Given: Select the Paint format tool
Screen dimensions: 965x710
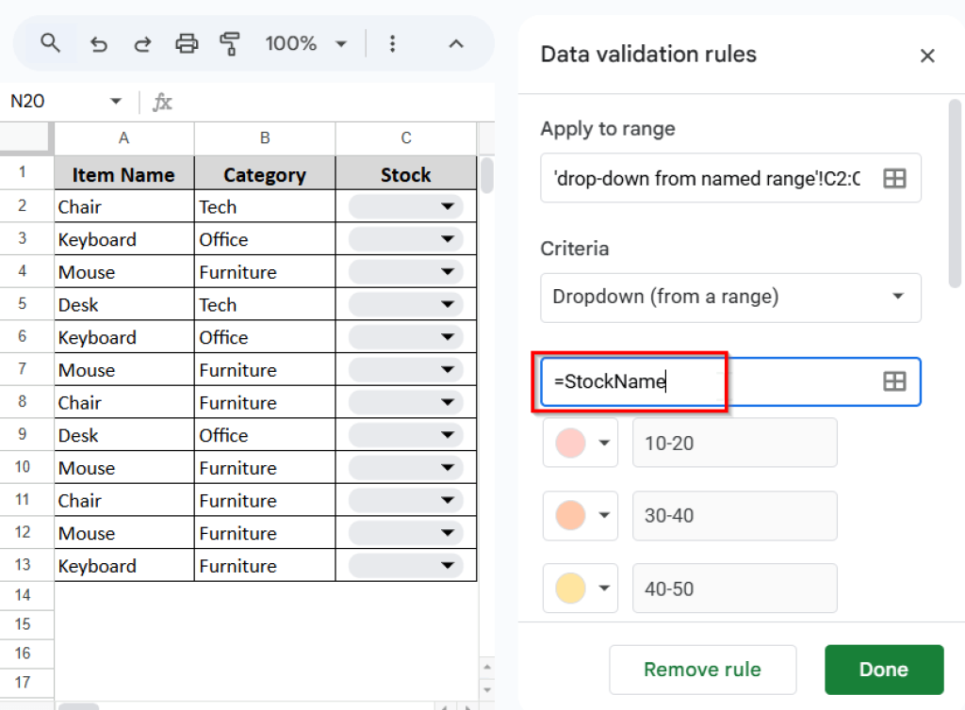Looking at the screenshot, I should 230,43.
